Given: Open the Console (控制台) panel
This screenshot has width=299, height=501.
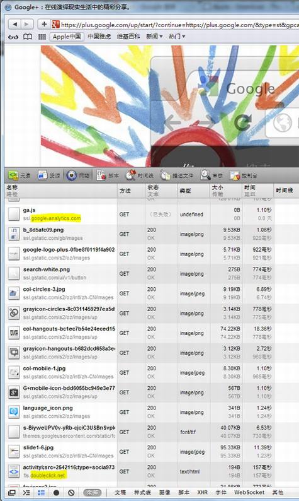Looking at the screenshot, I should 243,175.
